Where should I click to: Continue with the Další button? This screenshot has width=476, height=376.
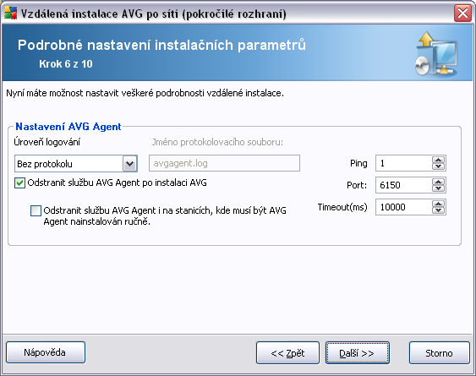pos(358,353)
